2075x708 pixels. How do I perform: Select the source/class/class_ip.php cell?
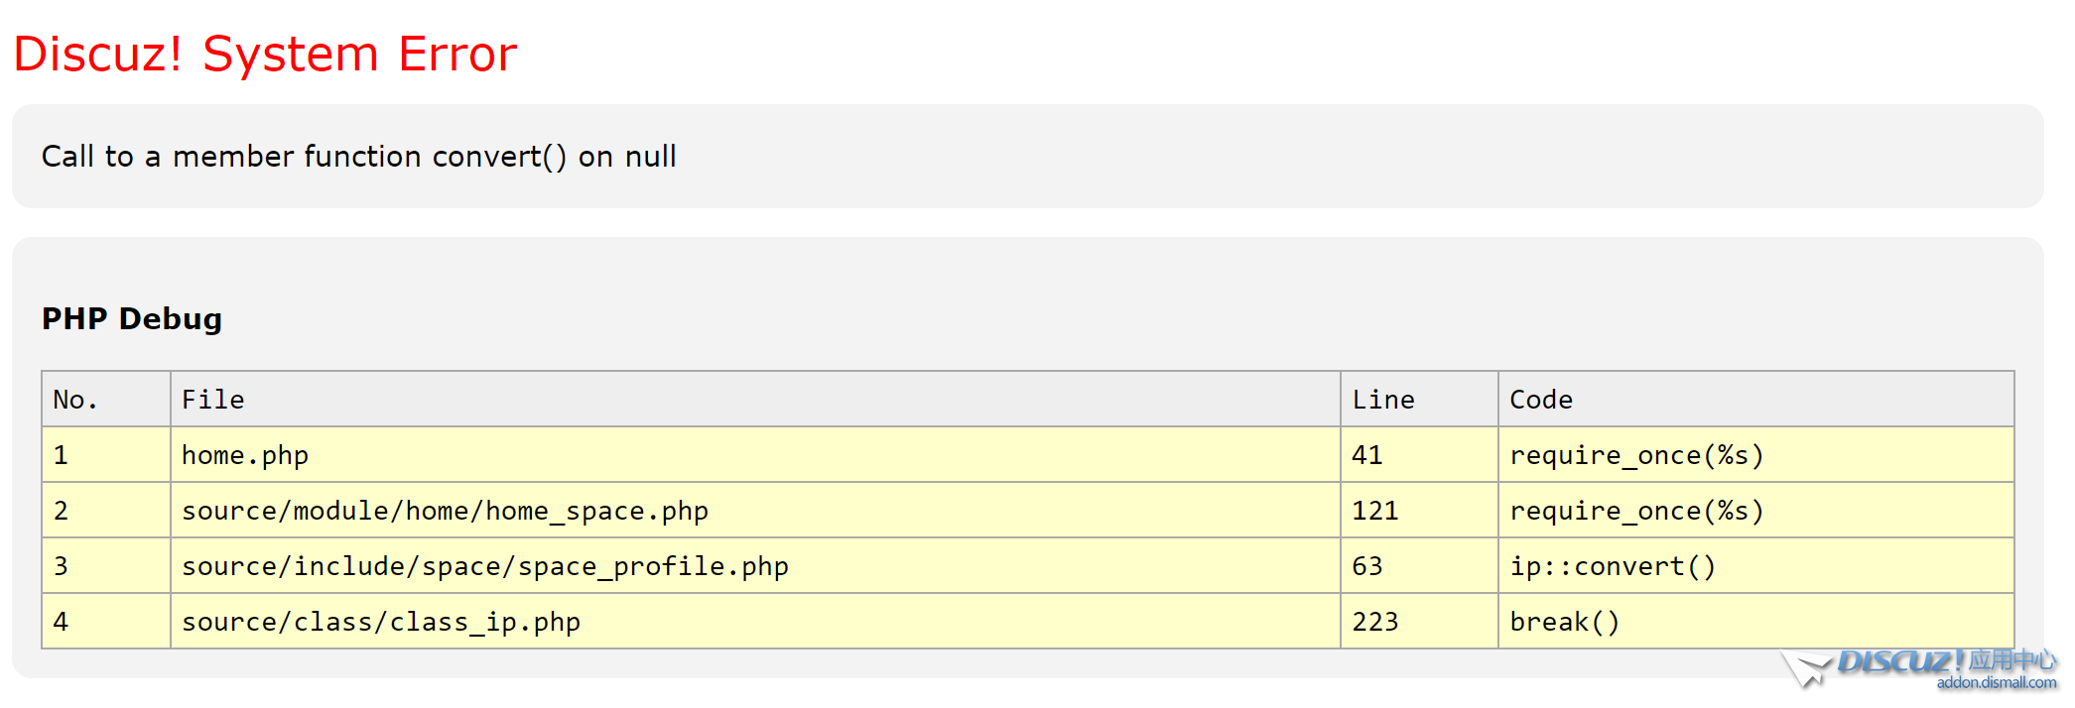755,622
